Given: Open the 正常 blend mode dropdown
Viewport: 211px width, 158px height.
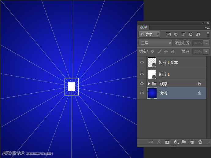Looking at the screenshot, I should click(155, 43).
